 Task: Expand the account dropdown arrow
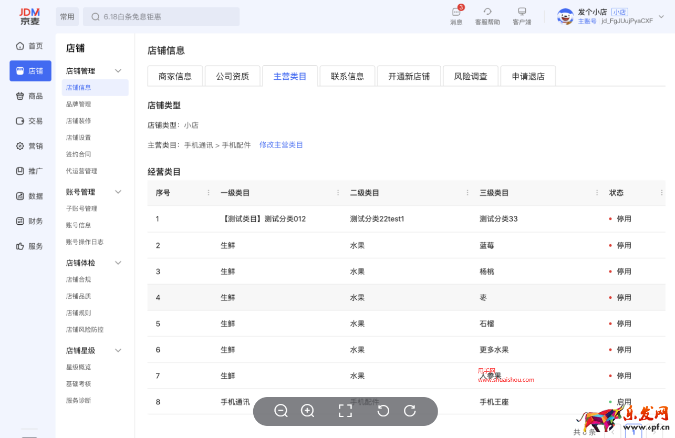(x=661, y=16)
